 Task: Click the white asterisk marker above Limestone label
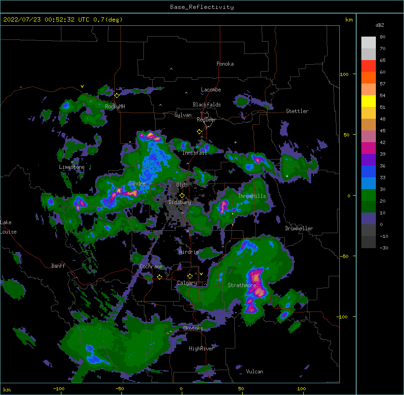pyautogui.click(x=72, y=162)
